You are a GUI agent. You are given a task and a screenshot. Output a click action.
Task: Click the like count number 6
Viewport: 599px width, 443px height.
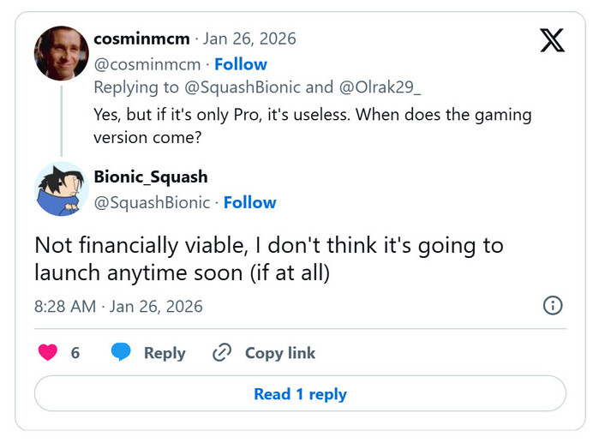[75, 353]
